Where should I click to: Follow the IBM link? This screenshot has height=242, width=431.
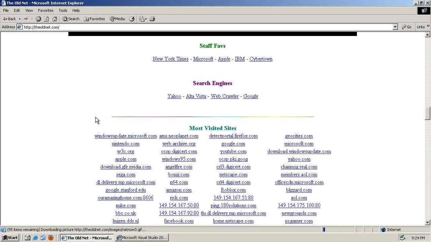click(240, 59)
